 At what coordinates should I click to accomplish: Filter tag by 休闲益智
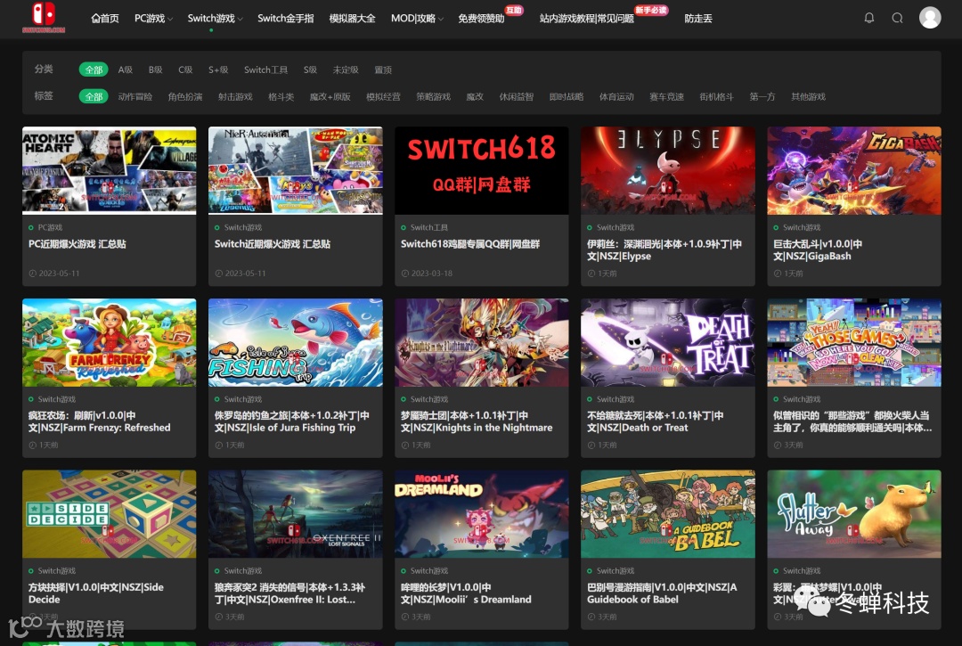[x=516, y=97]
